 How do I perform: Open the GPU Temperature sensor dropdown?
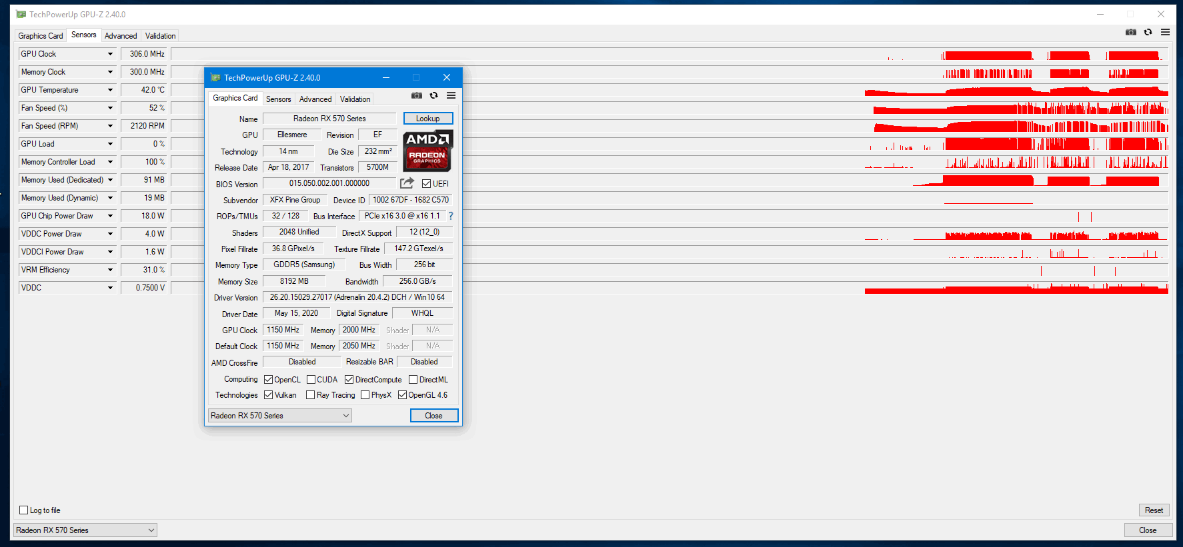pos(110,90)
